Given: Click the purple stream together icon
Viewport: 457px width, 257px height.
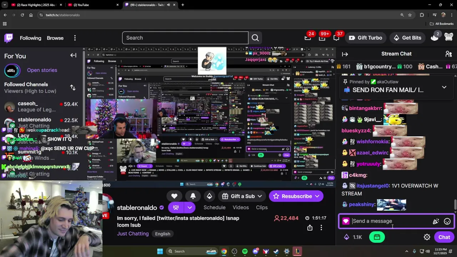Looking at the screenshot, I should [x=176, y=207].
